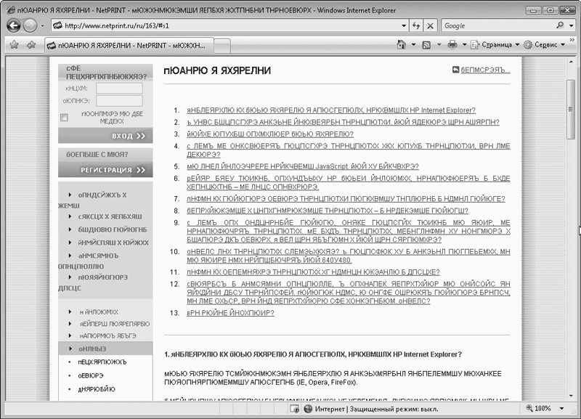Open оЕВЮРЭ sidebar sub-item

[x=91, y=375]
